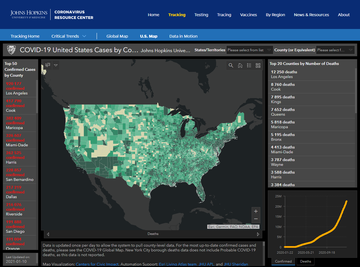Open Centers for Civic Impact link
This screenshot has width=360, height=267.
97,264
